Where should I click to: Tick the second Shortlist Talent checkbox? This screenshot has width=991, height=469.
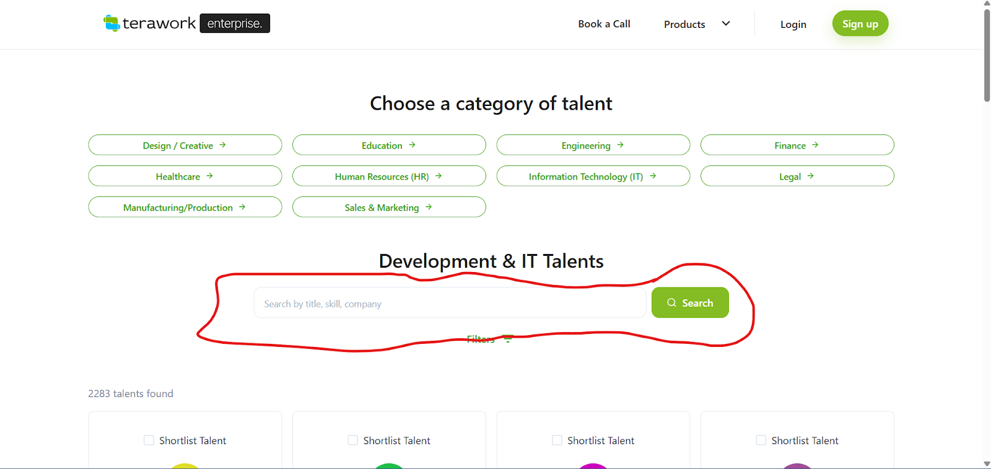click(x=353, y=441)
